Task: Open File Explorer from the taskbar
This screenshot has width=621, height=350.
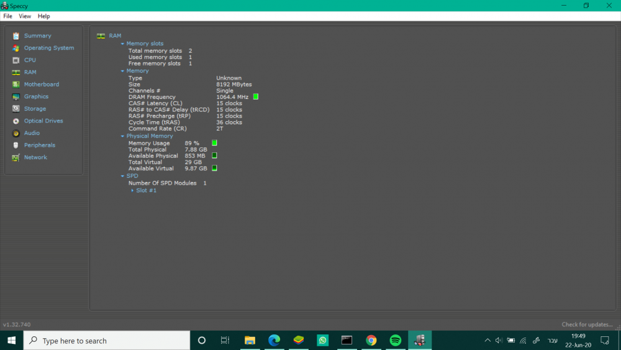Action: (x=250, y=340)
